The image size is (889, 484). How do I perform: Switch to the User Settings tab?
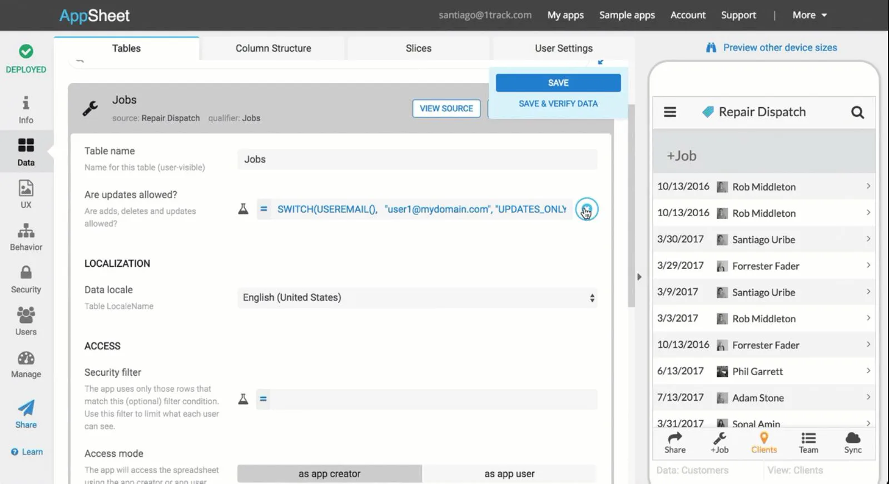click(563, 48)
